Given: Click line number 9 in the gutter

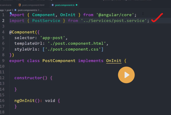Looking at the screenshot, I should tap(3, 61).
